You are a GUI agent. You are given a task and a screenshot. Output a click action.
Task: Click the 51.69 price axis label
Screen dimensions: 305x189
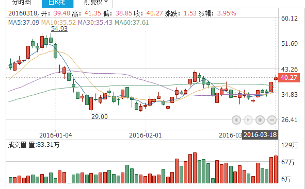[290, 43]
